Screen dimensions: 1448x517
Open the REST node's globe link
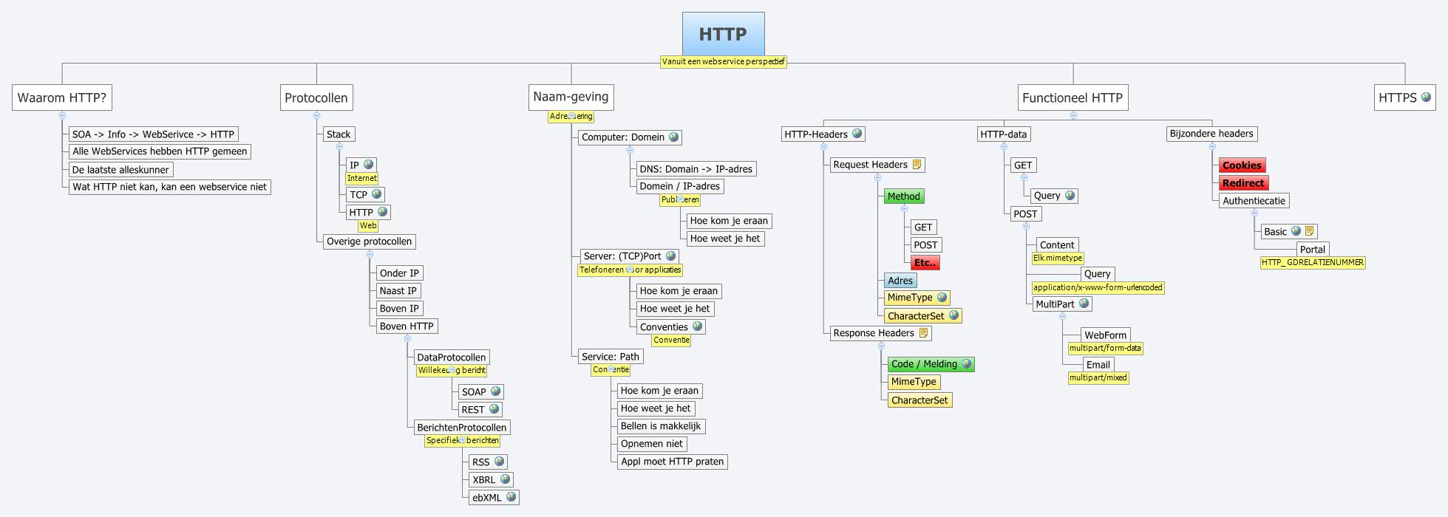coord(494,408)
